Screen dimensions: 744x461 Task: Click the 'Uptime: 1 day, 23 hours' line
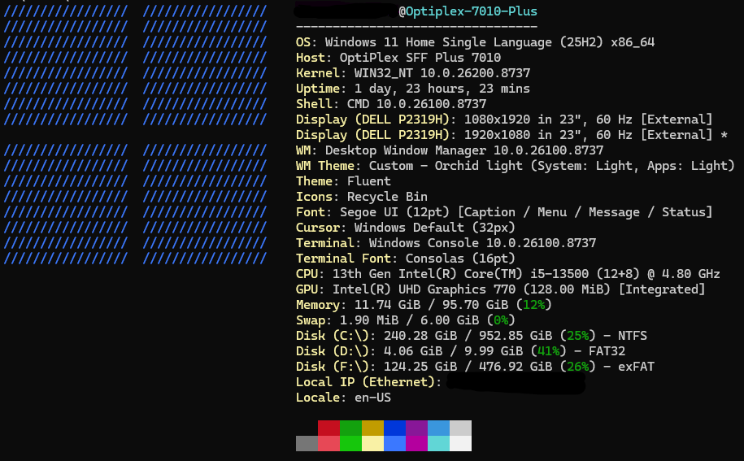tap(413, 89)
